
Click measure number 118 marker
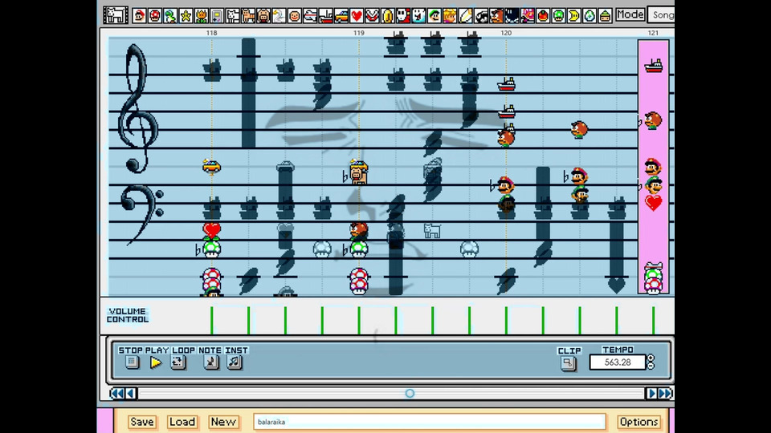(x=211, y=33)
